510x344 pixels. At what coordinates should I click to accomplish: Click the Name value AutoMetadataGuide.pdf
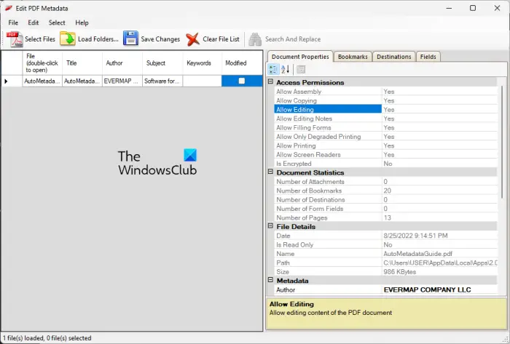click(x=418, y=254)
